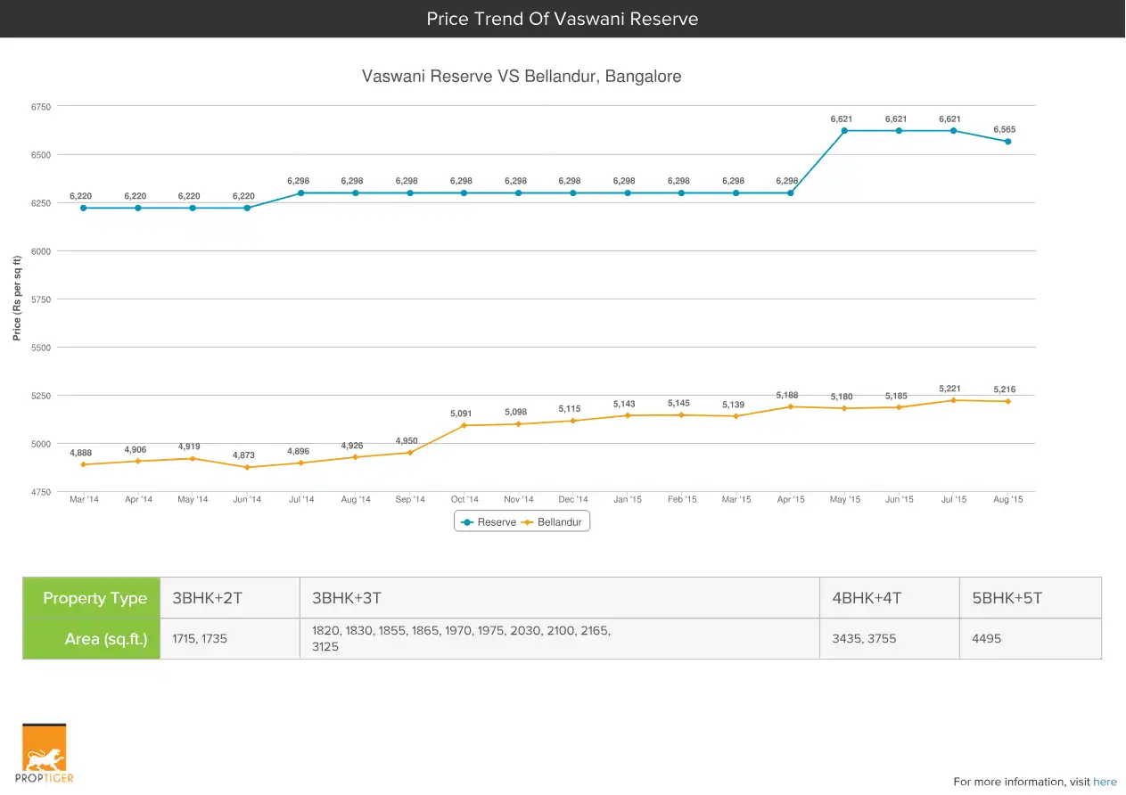Select the 5BHK+5T property type cell
1126x795 pixels.
pyautogui.click(x=1030, y=598)
